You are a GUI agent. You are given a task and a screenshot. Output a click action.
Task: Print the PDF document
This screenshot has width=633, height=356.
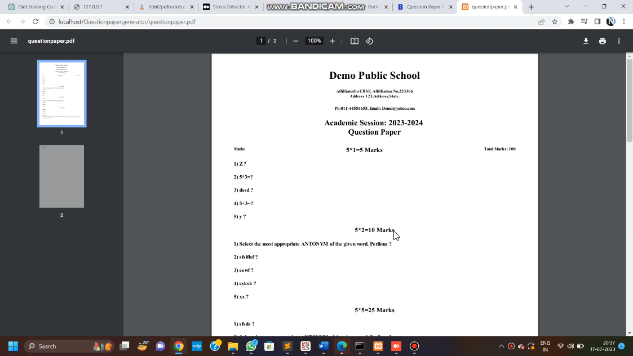click(x=603, y=41)
